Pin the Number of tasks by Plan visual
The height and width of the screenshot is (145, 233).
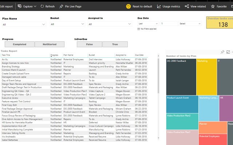222,52
